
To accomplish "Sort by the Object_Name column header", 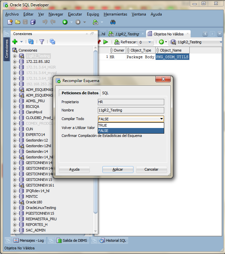I will click(172, 50).
